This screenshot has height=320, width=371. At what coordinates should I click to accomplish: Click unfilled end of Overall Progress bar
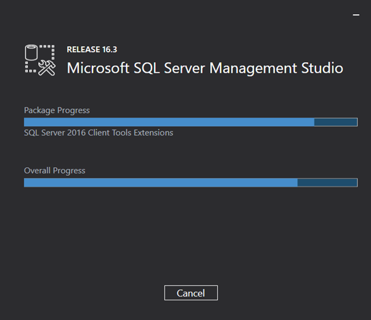[327, 183]
